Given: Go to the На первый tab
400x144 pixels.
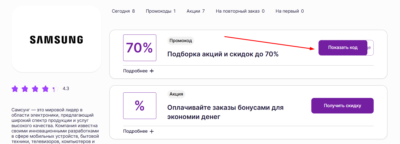Looking at the screenshot, I should click(x=289, y=11).
